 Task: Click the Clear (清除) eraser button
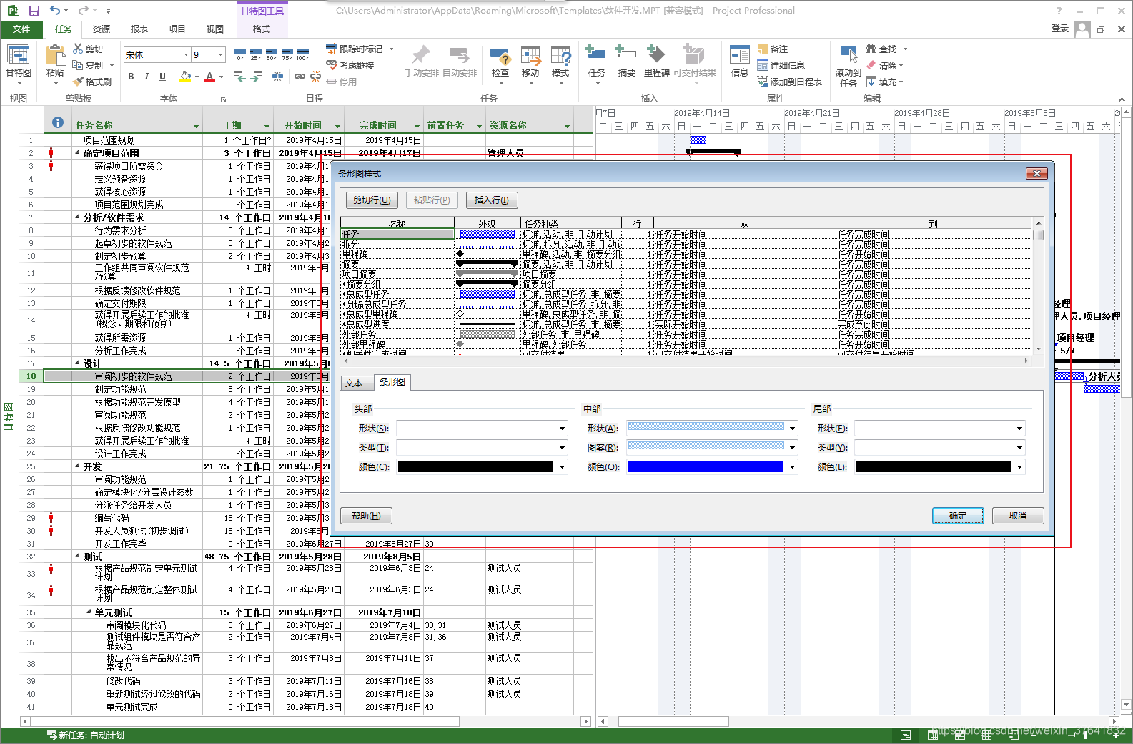click(885, 65)
